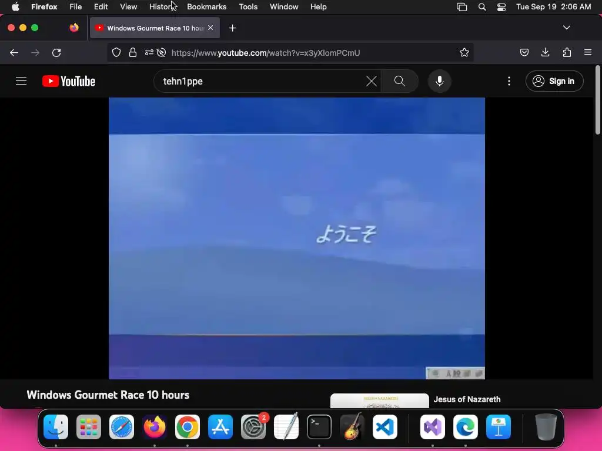602x451 pixels.
Task: Open System Settings from the Dock
Action: click(x=253, y=427)
